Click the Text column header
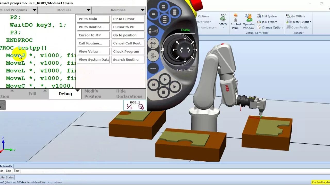This screenshot has width=330, height=185. (16, 171)
